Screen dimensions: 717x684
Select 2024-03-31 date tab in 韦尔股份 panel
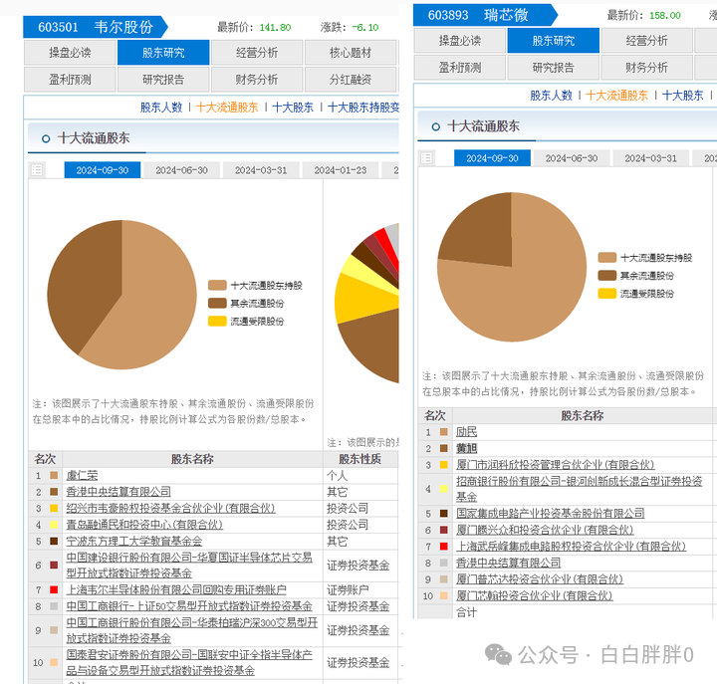click(261, 170)
